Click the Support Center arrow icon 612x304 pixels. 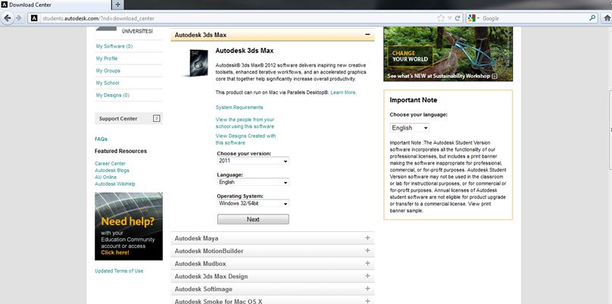[x=157, y=118]
